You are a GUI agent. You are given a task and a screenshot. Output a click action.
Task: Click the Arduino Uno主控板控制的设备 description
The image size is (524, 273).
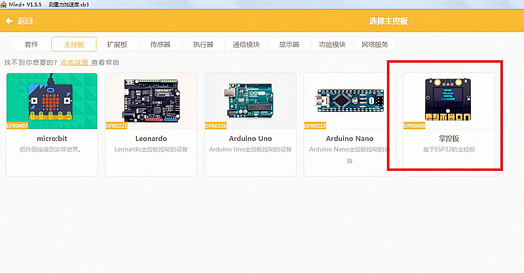[x=250, y=149]
